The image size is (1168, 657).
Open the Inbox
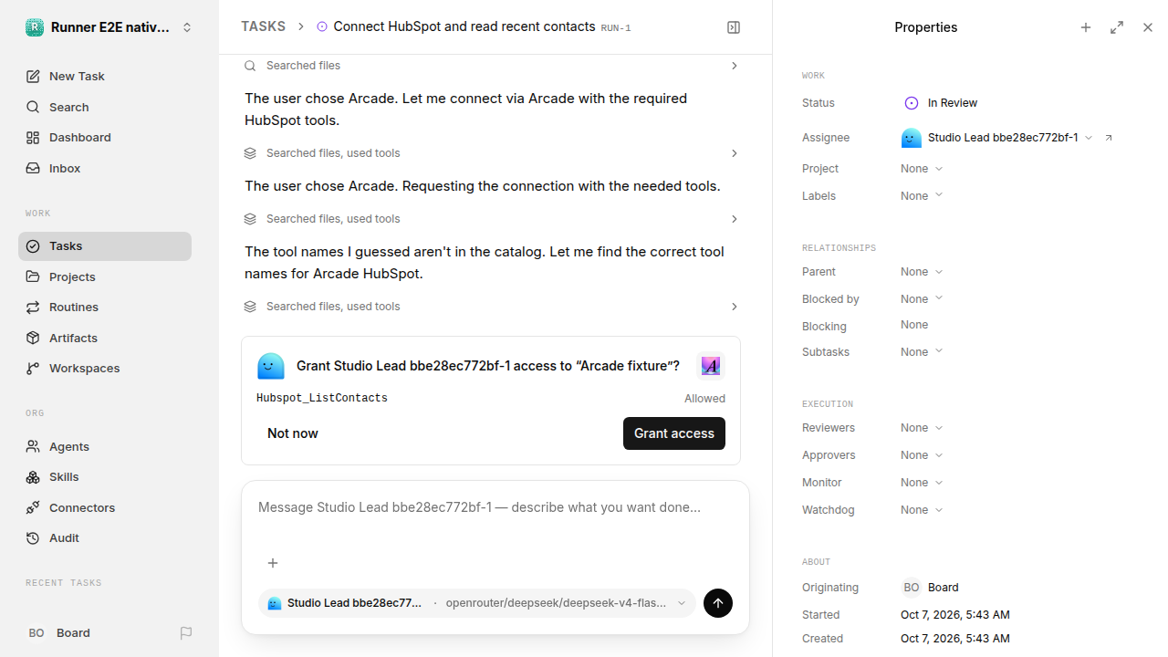105,168
